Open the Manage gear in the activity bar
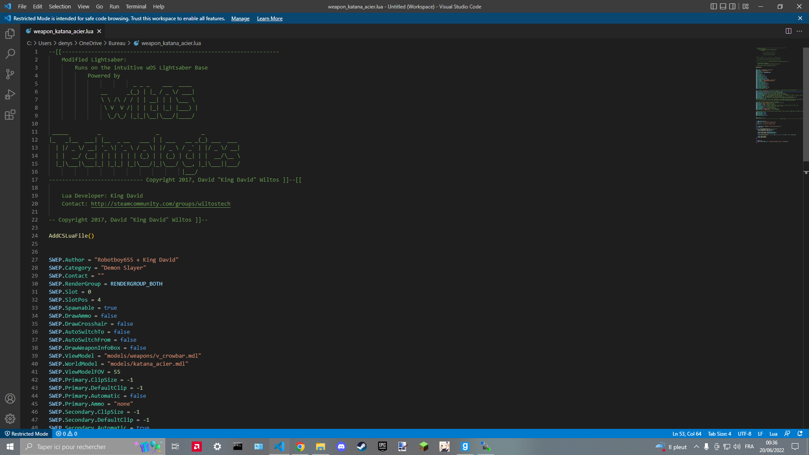 pos(10,419)
